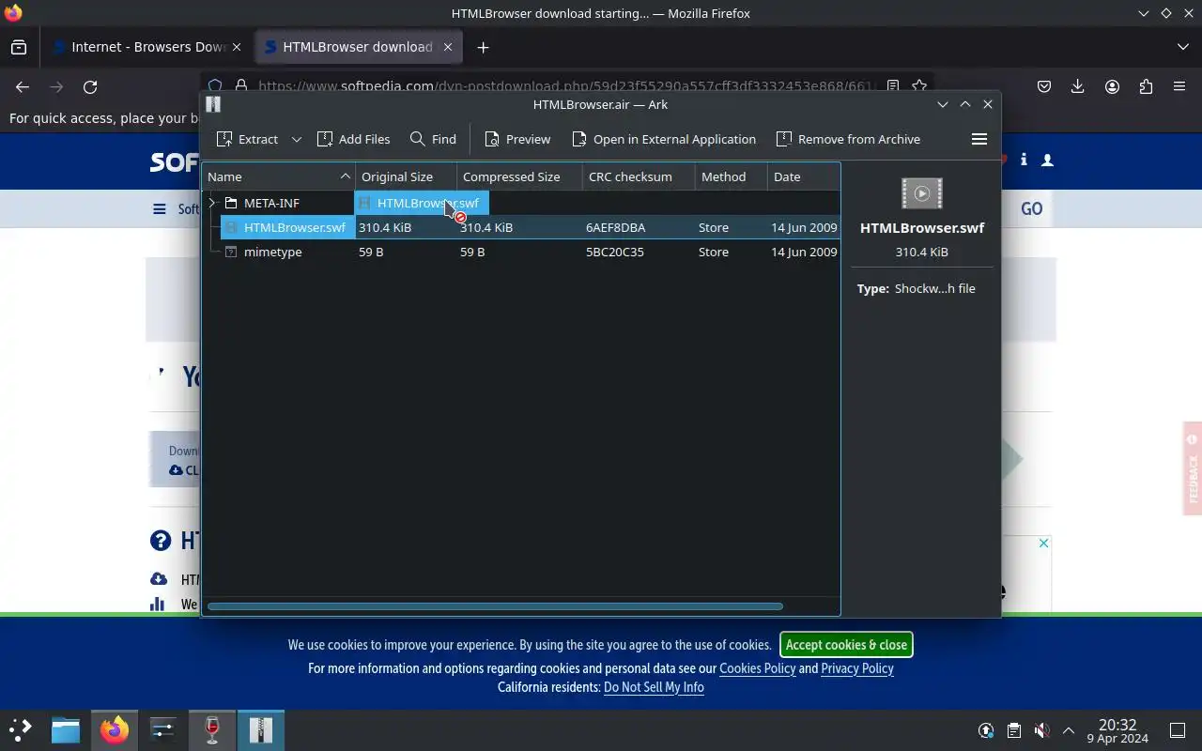Screen dimensions: 1202x751
Task: Close the HTMLBrowser download tab
Action: [x=448, y=47]
